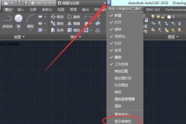
Task: Select the Arc (圆弧) tool icon
Action: point(30,18)
